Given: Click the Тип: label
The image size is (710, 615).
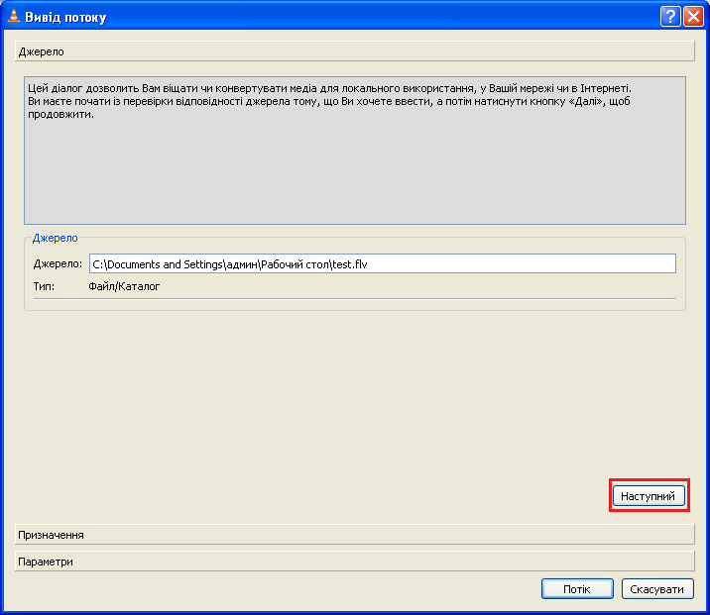Looking at the screenshot, I should (44, 286).
